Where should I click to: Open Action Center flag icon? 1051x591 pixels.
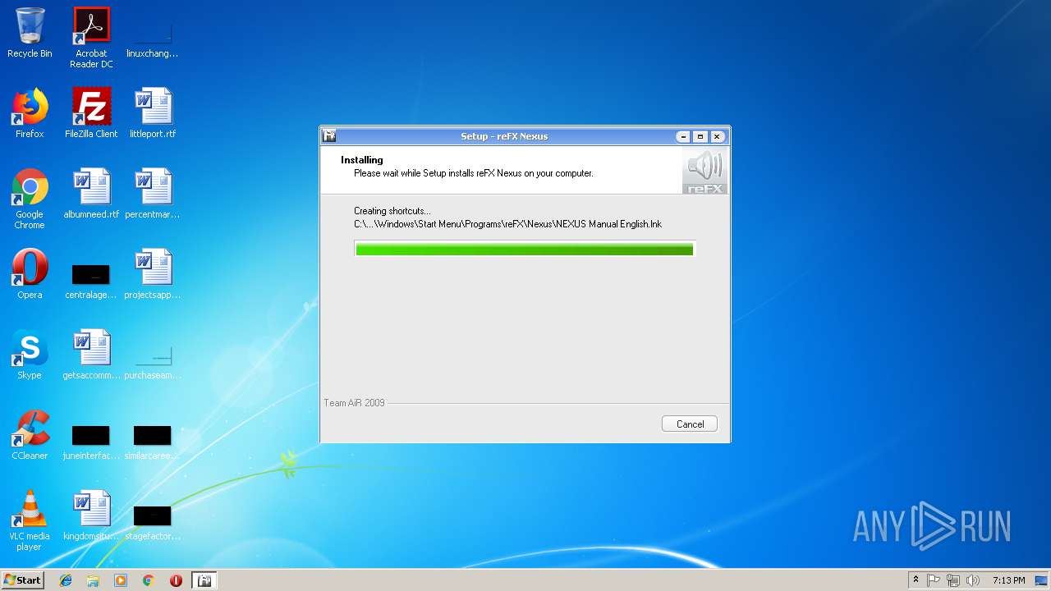tap(934, 580)
